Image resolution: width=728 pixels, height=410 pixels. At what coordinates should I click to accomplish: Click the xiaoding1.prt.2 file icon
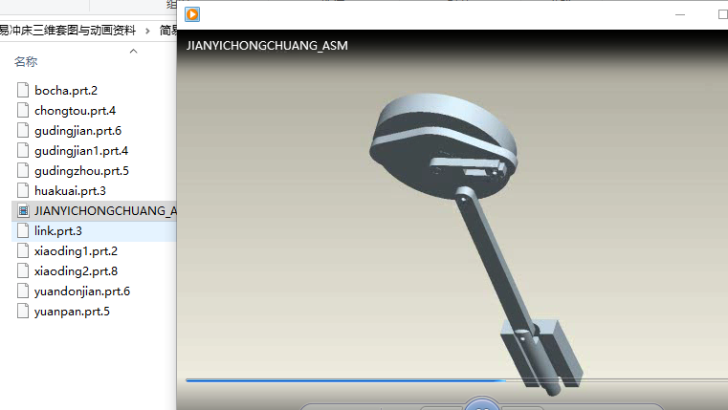click(x=23, y=250)
